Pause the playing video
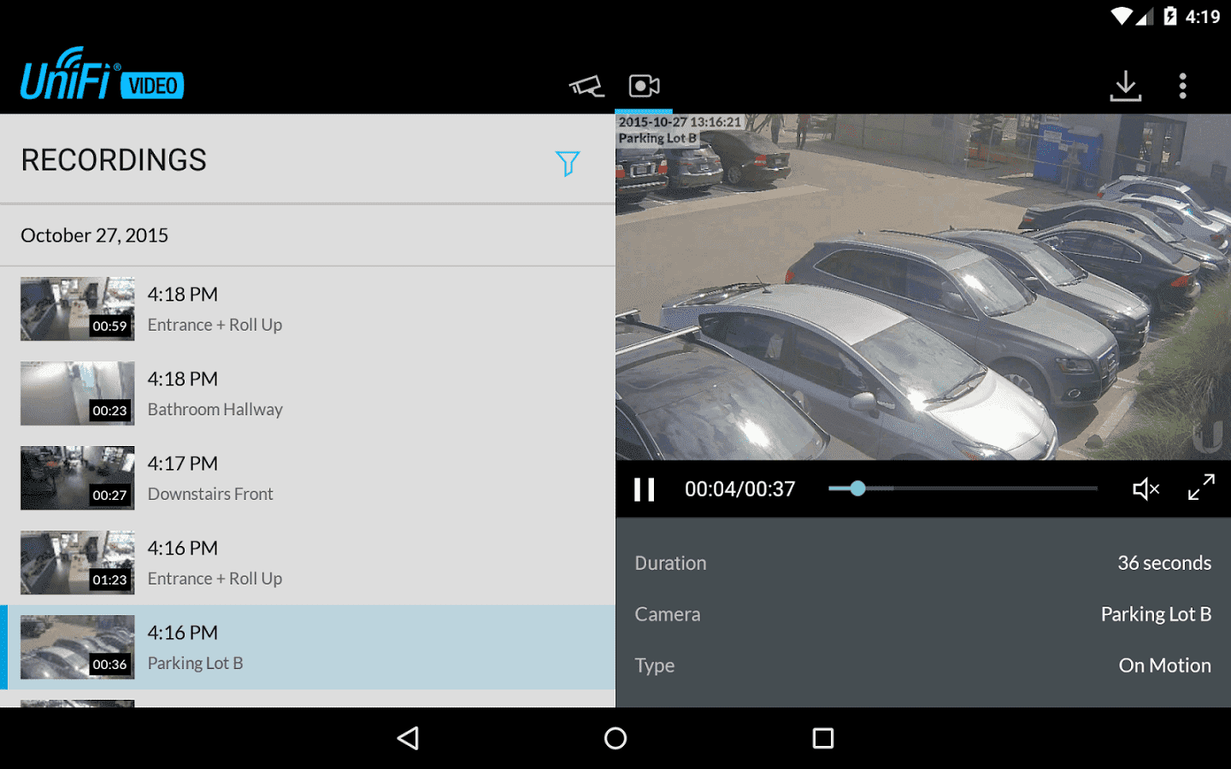This screenshot has height=769, width=1231. pyautogui.click(x=645, y=489)
